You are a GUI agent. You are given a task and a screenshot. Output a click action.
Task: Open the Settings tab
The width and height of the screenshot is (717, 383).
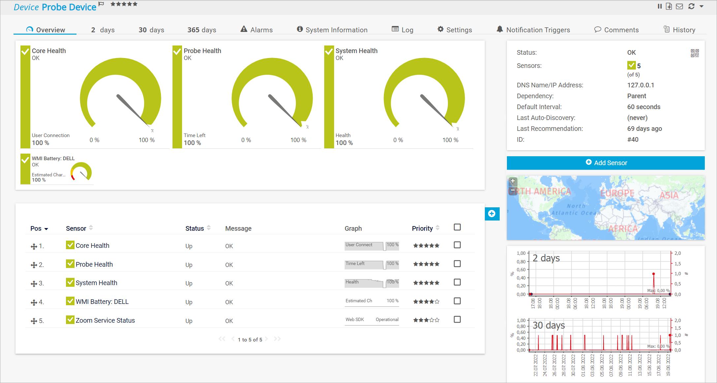[455, 30]
